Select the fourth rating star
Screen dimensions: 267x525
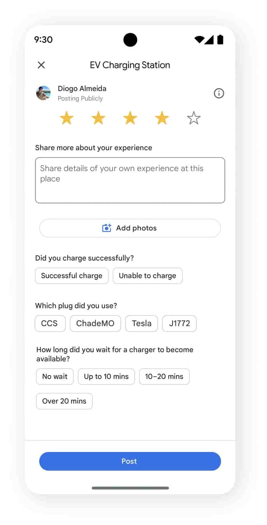(x=162, y=118)
